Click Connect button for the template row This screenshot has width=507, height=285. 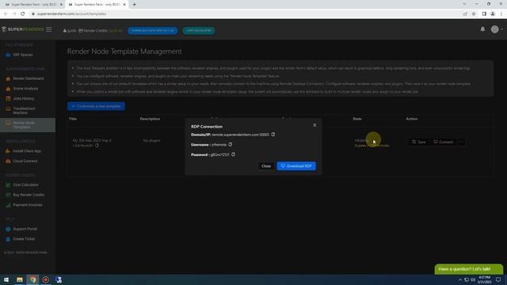pyautogui.click(x=444, y=142)
